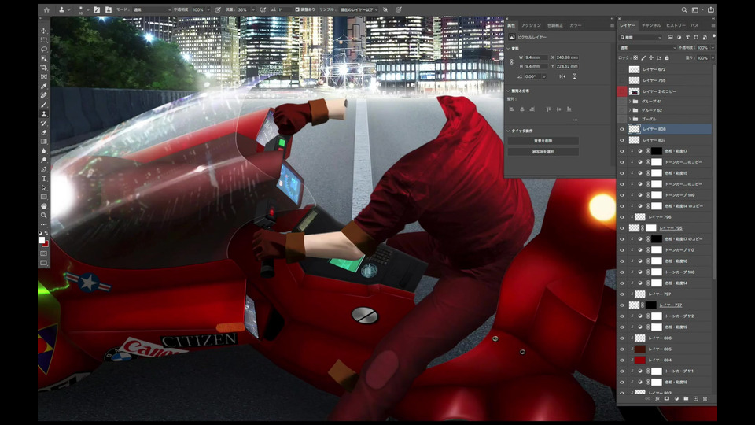Click flip horizontal icon in Properties
Viewport: 755px width, 425px height.
(562, 76)
